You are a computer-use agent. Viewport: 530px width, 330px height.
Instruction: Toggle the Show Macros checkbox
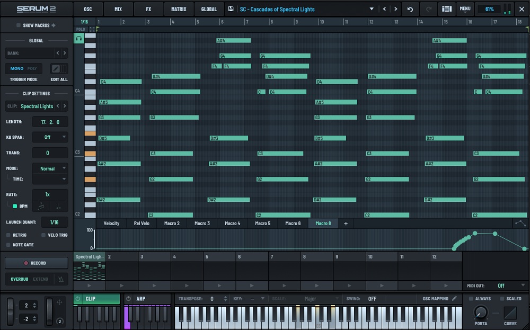pyautogui.click(x=19, y=25)
